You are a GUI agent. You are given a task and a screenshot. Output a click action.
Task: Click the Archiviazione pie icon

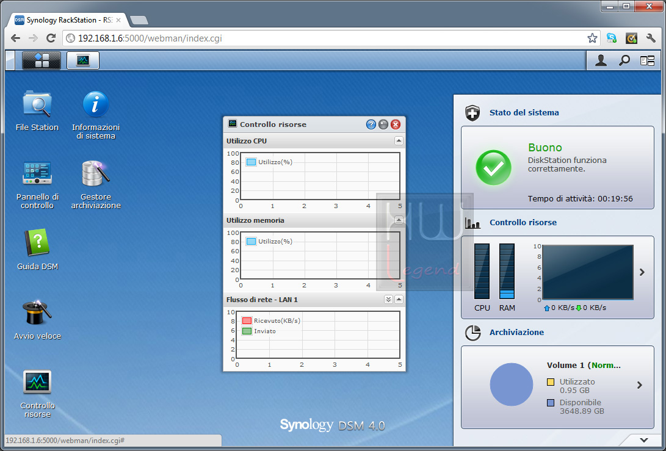(x=472, y=333)
